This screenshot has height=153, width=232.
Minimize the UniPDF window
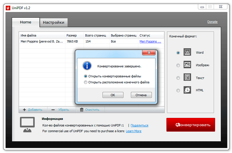[202, 7]
